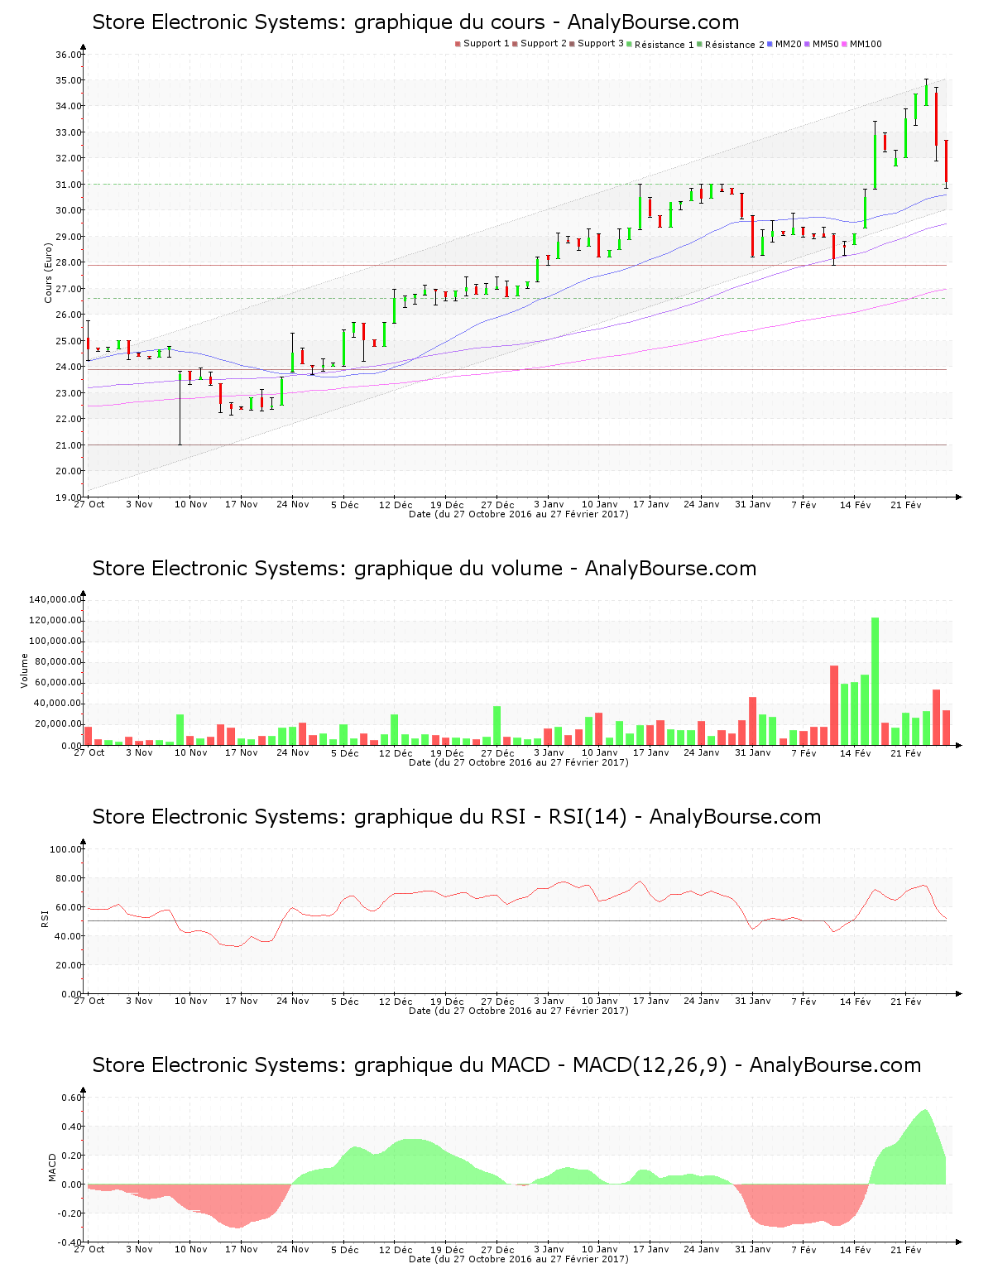Click '17 Janv' date on volume chart axis
Image resolution: width=993 pixels, height=1283 pixels.
point(651,752)
